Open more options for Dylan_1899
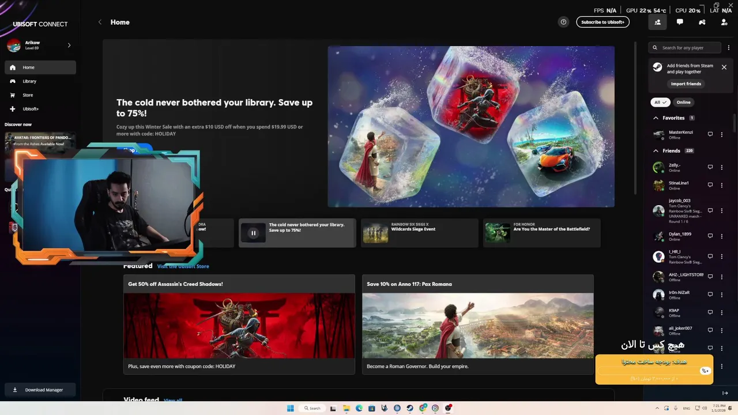Image resolution: width=738 pixels, height=415 pixels. [x=722, y=236]
